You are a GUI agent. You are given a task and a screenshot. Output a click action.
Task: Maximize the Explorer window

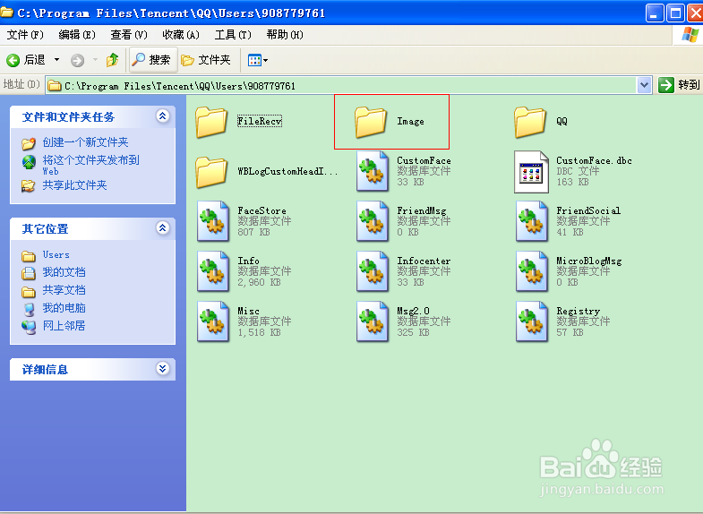tap(675, 13)
